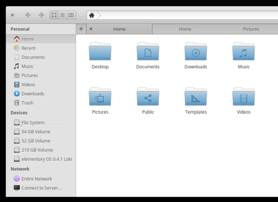
Task: Click the Templates folder name label
Action: point(196,112)
